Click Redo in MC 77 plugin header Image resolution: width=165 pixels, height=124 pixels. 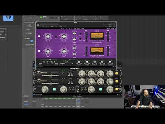(x=65, y=26)
